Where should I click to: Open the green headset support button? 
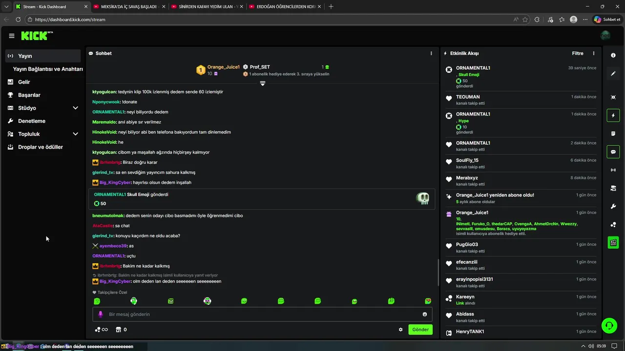click(609, 325)
